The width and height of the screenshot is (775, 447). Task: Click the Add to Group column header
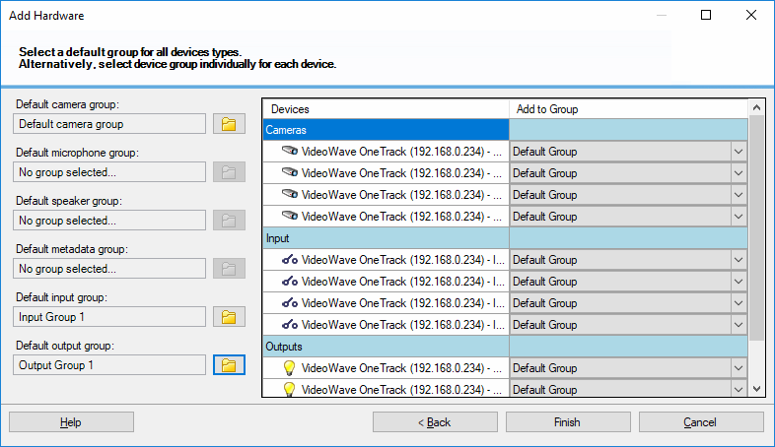click(x=628, y=109)
